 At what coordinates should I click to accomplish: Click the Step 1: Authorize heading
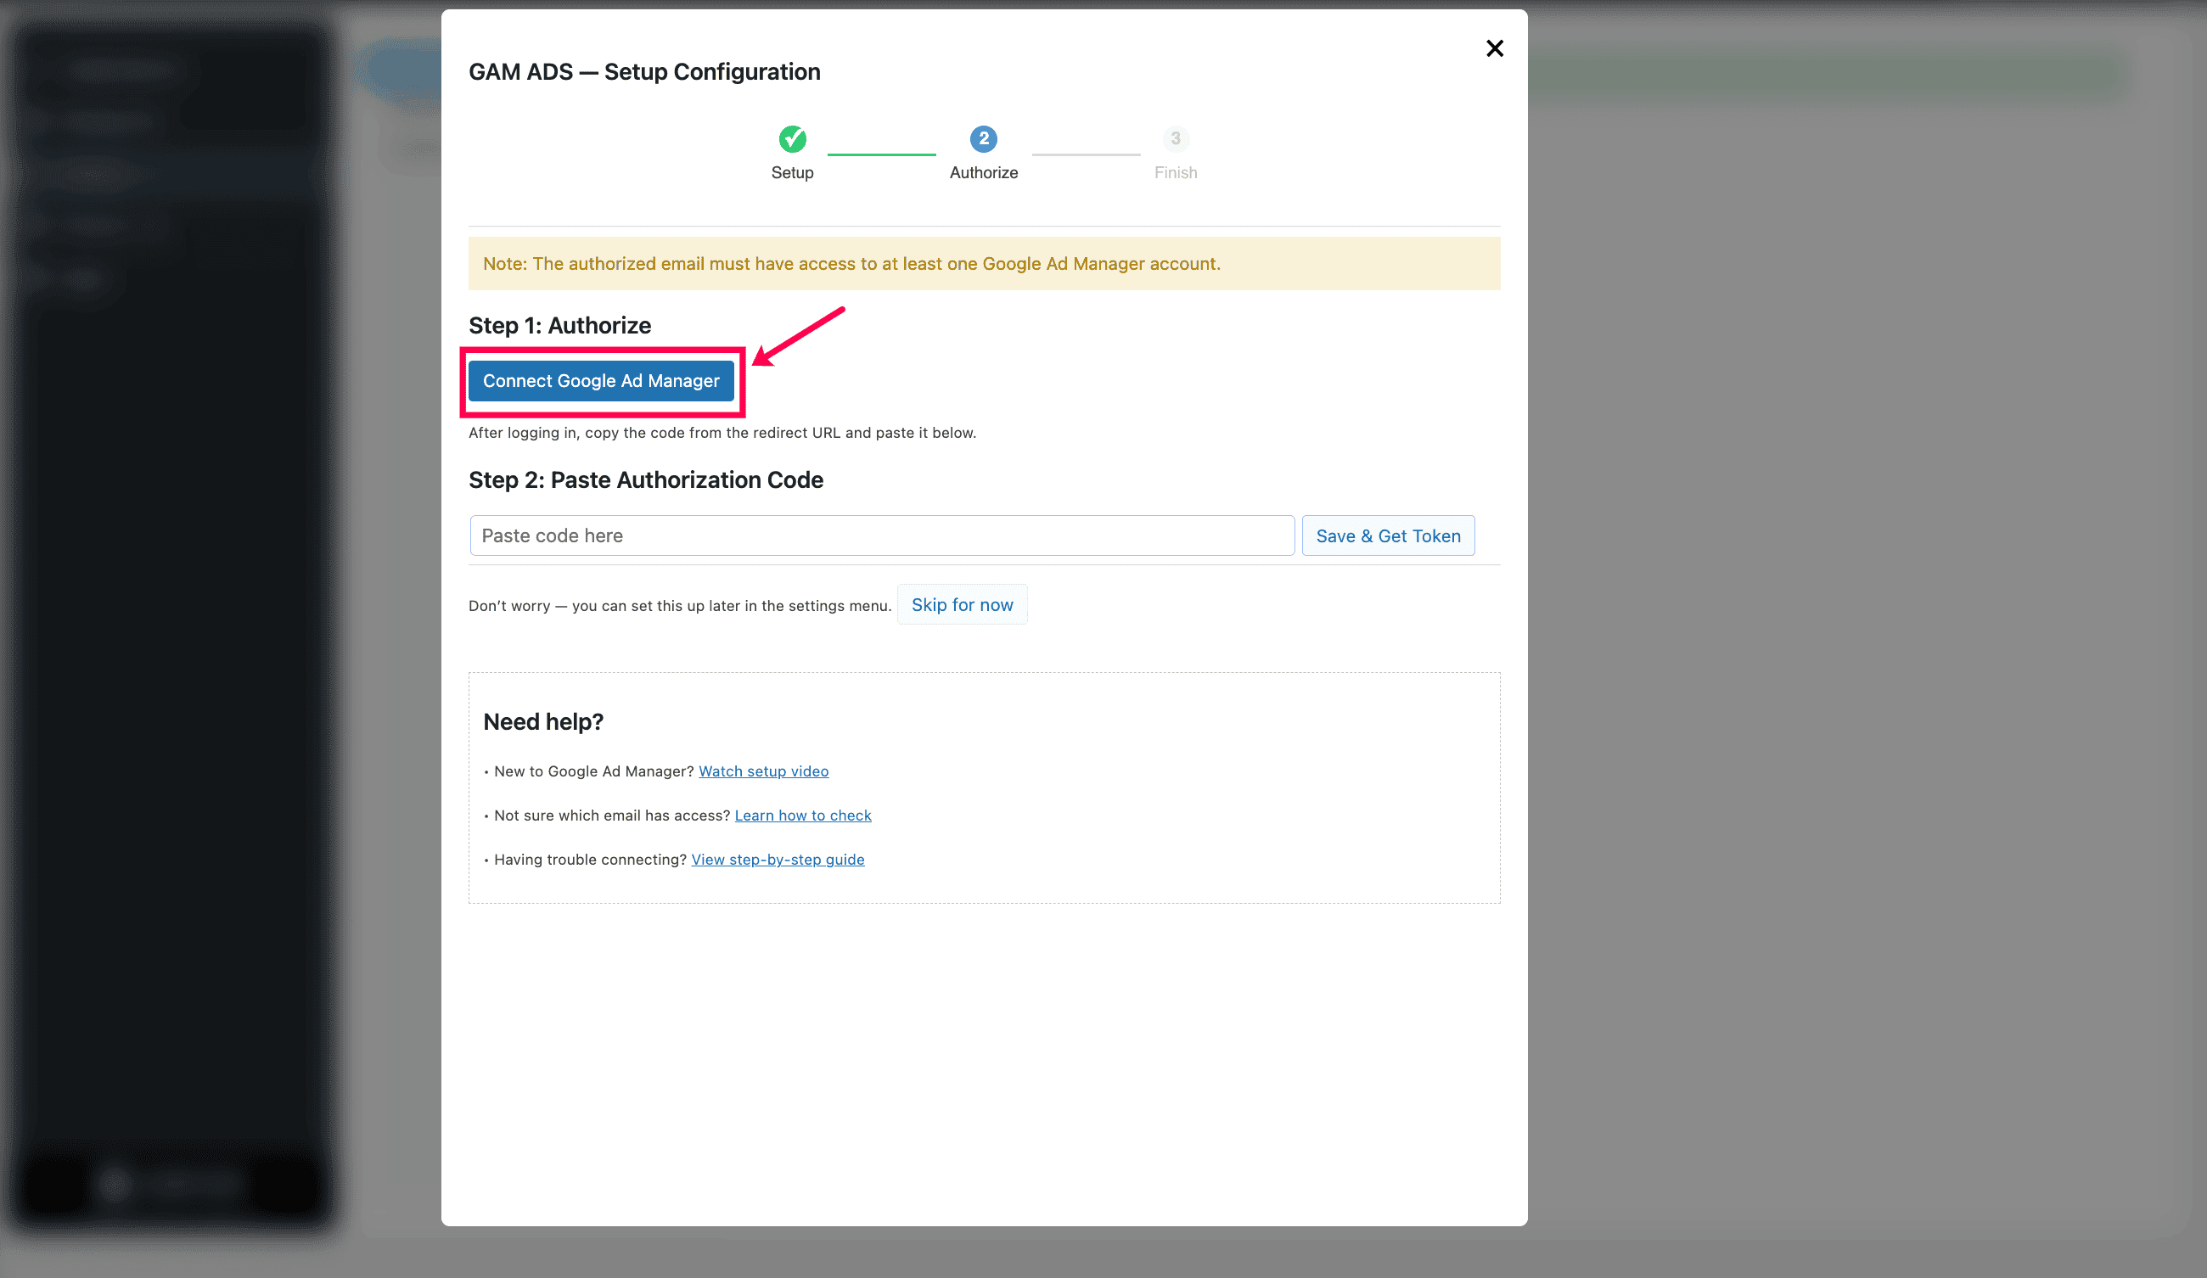(559, 326)
